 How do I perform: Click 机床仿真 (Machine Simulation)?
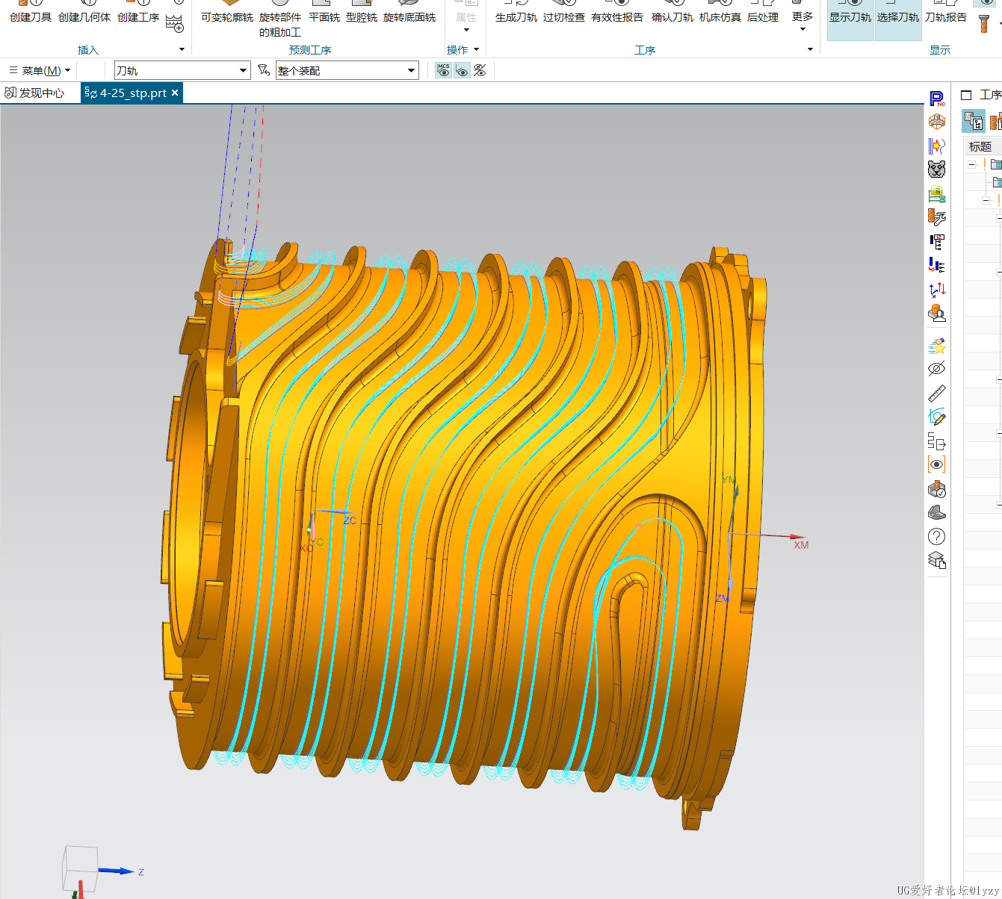pos(720,12)
